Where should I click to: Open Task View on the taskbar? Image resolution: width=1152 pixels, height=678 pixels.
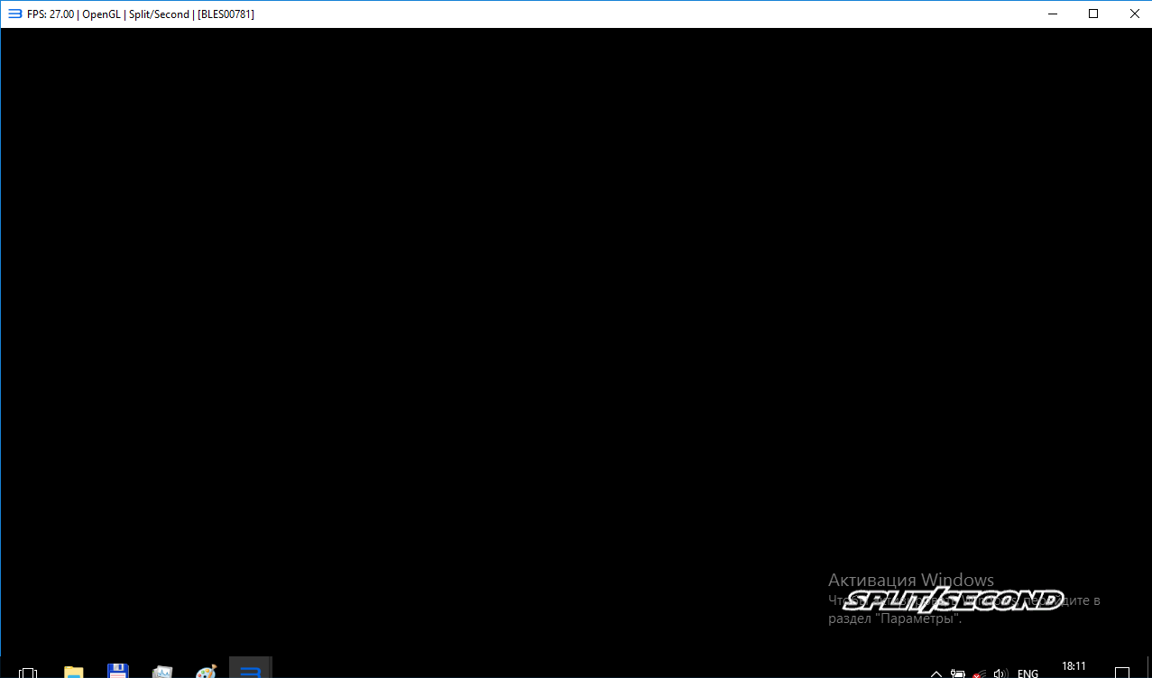click(28, 672)
